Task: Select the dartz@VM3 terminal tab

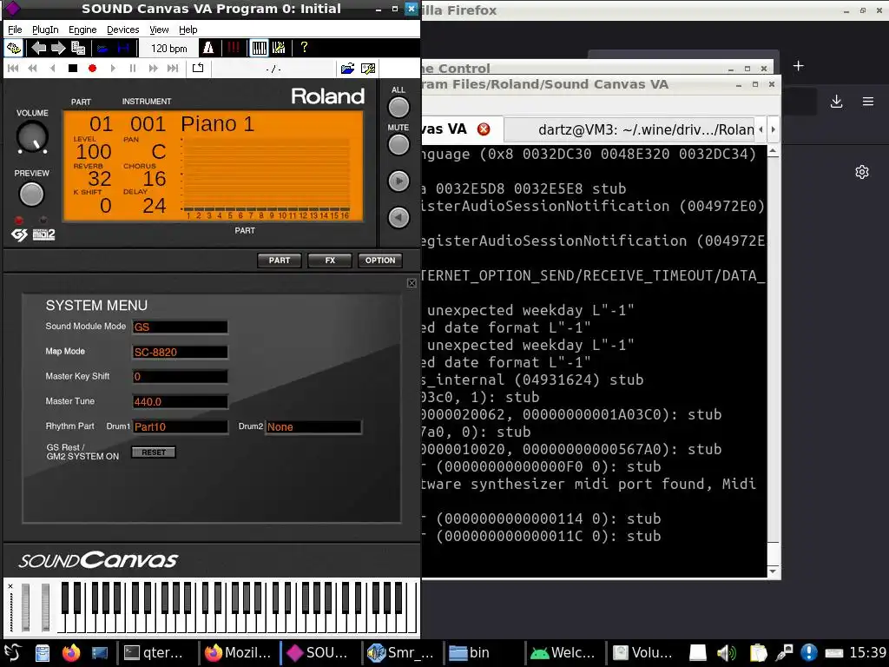Action: click(629, 129)
